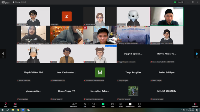Screen dimensions: 200x112
Task: Start recording with the Record button
Action: tap(121, 105)
